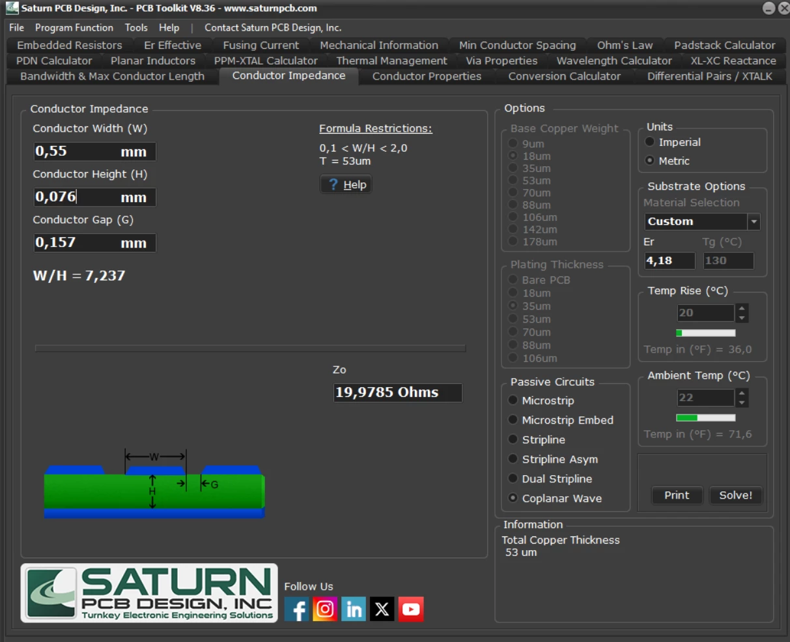Switch to the PDN Calculator tab
Image resolution: width=790 pixels, height=642 pixels.
pos(55,61)
